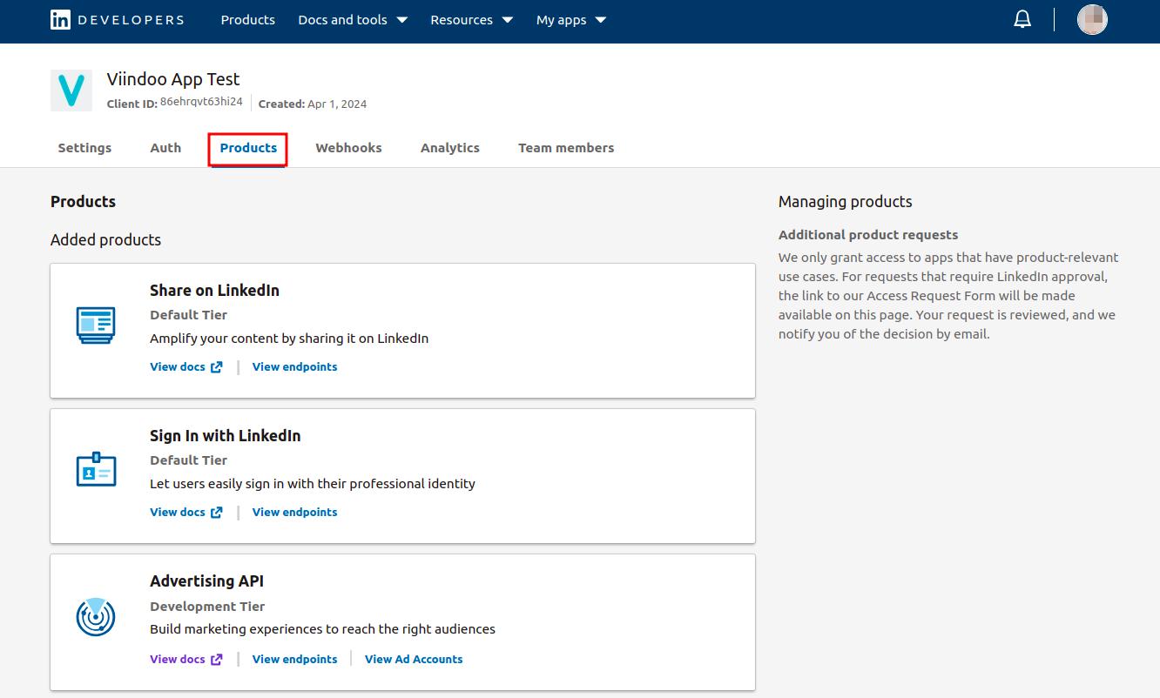Click external link icon for Share on LinkedIn docs
The image size is (1160, 698).
pyautogui.click(x=216, y=367)
